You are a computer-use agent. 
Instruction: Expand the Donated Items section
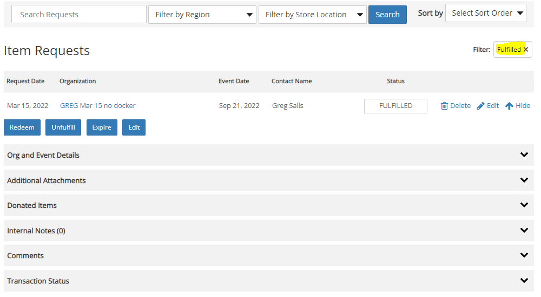coord(269,205)
